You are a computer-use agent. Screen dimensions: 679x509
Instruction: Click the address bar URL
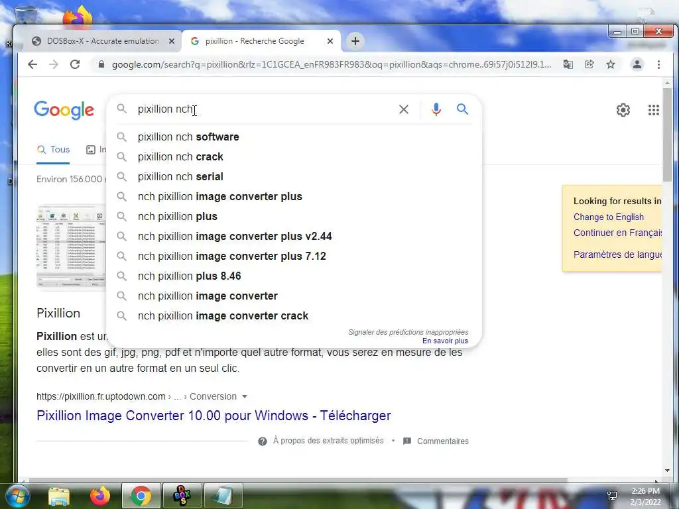point(332,64)
